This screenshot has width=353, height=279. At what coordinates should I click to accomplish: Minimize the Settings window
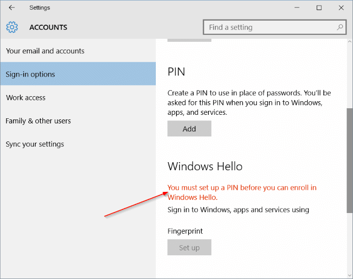pyautogui.click(x=297, y=8)
